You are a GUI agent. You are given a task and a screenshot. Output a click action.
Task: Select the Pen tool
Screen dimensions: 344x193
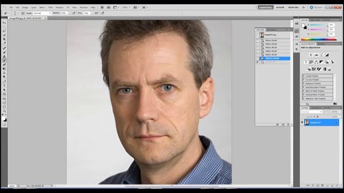tap(4, 81)
